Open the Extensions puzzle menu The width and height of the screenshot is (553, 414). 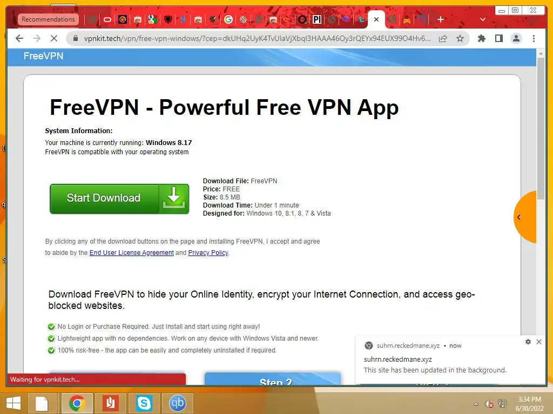coord(481,38)
